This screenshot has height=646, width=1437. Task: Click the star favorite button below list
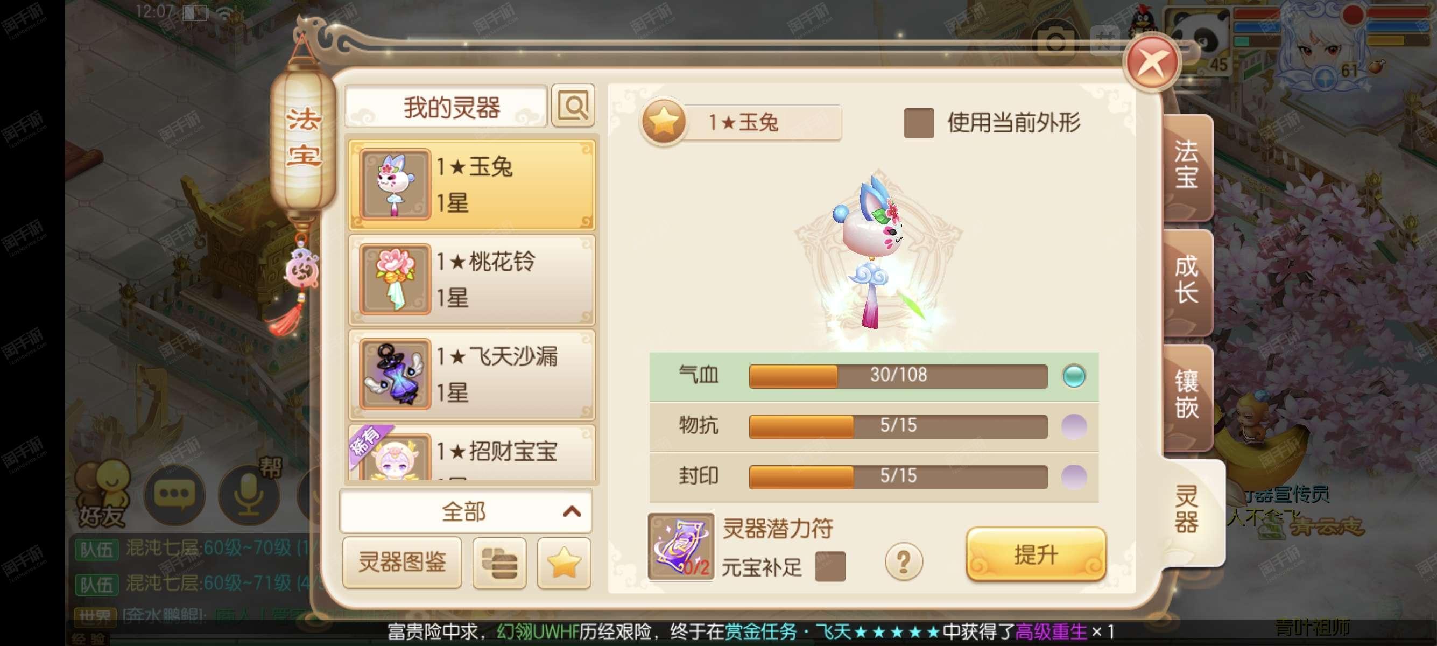click(x=563, y=563)
